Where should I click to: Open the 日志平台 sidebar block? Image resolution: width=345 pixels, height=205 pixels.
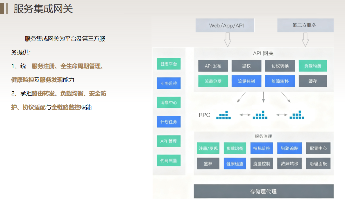169,64
